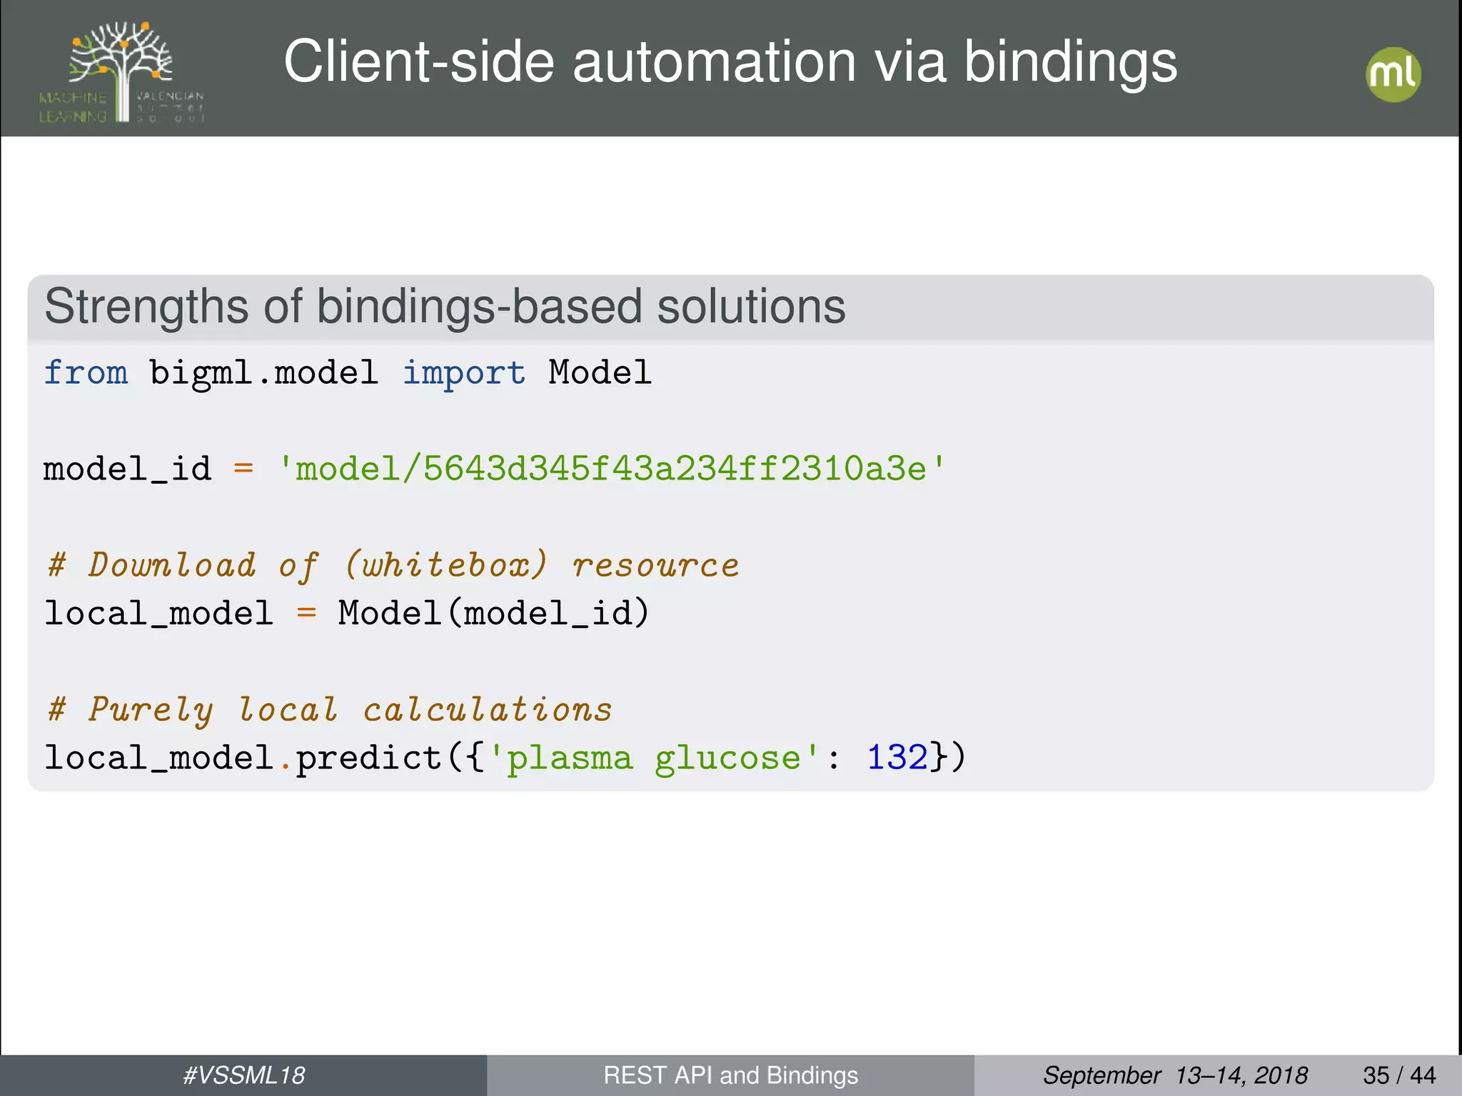Click the 'local_model = Model(model_id)' line

coord(347,613)
